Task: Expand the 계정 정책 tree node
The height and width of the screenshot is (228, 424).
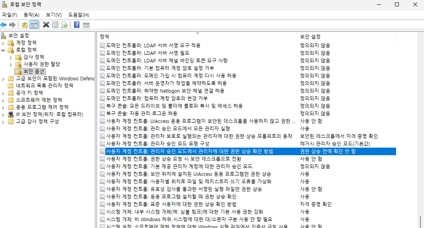Action: 3,43
